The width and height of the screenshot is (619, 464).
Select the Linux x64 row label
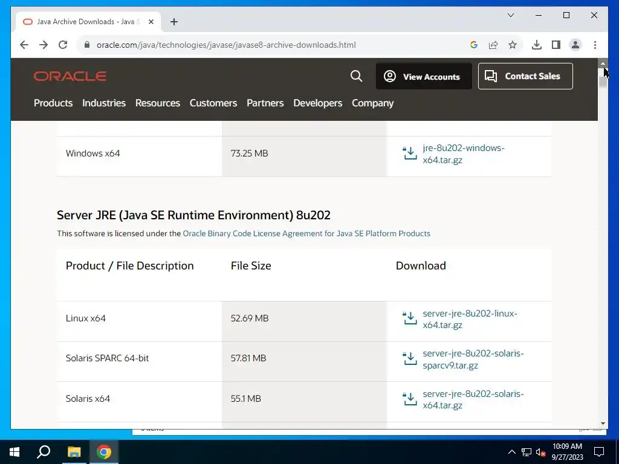pyautogui.click(x=86, y=318)
